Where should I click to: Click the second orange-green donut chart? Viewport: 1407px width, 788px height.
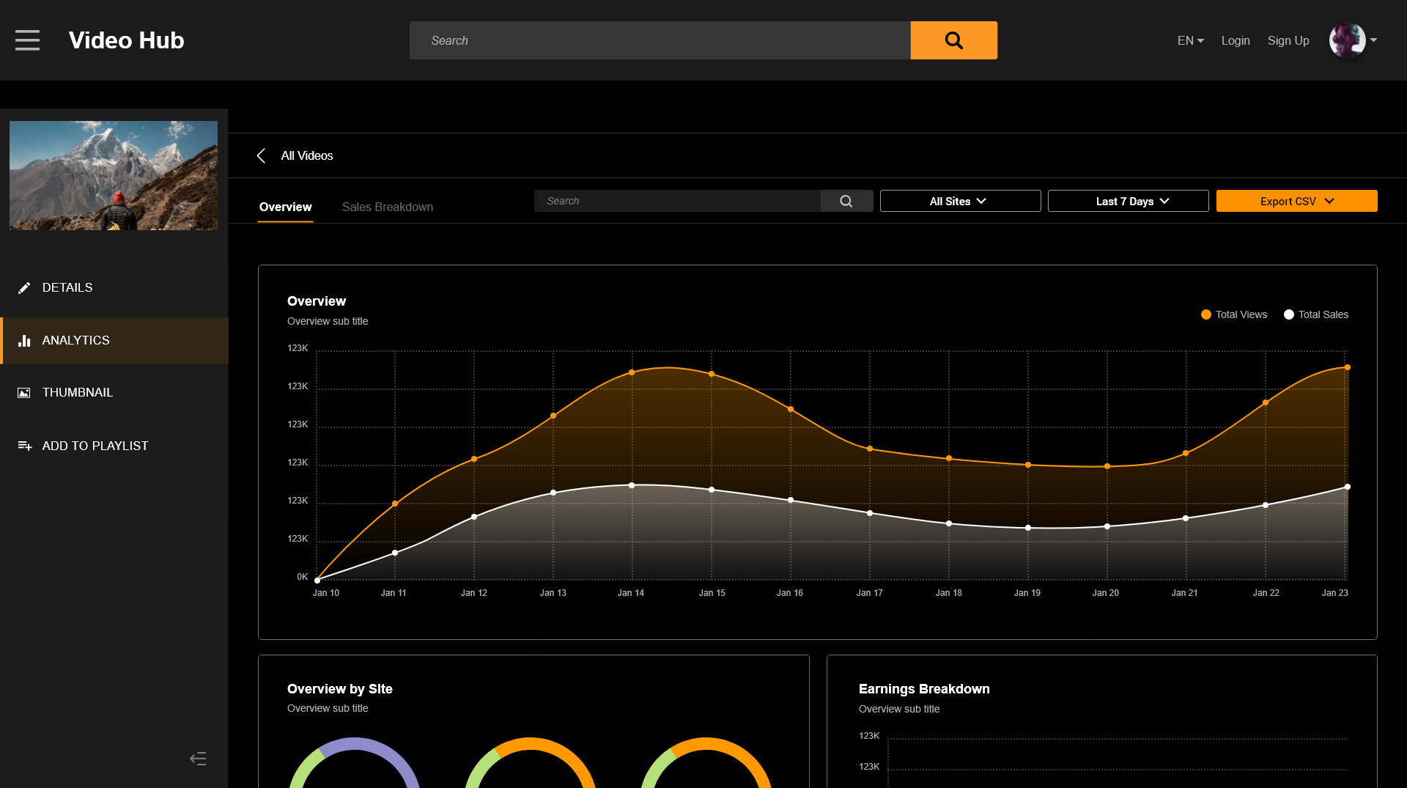tap(530, 763)
